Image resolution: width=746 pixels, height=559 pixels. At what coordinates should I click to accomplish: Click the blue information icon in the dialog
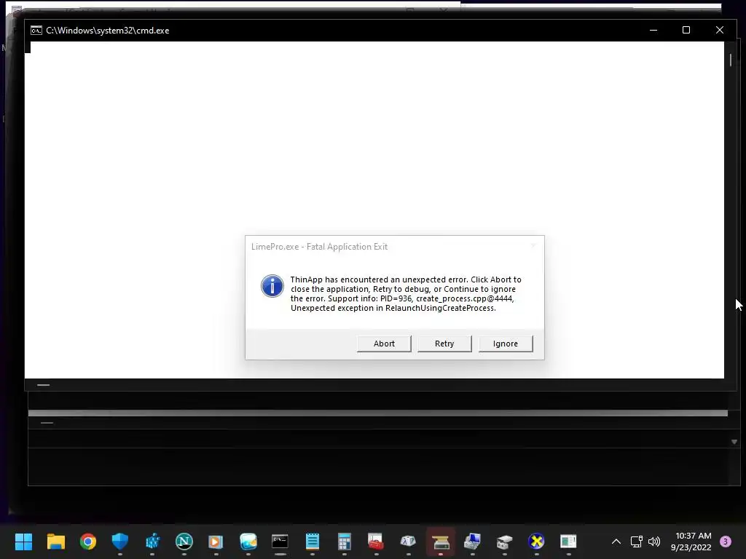tap(272, 286)
